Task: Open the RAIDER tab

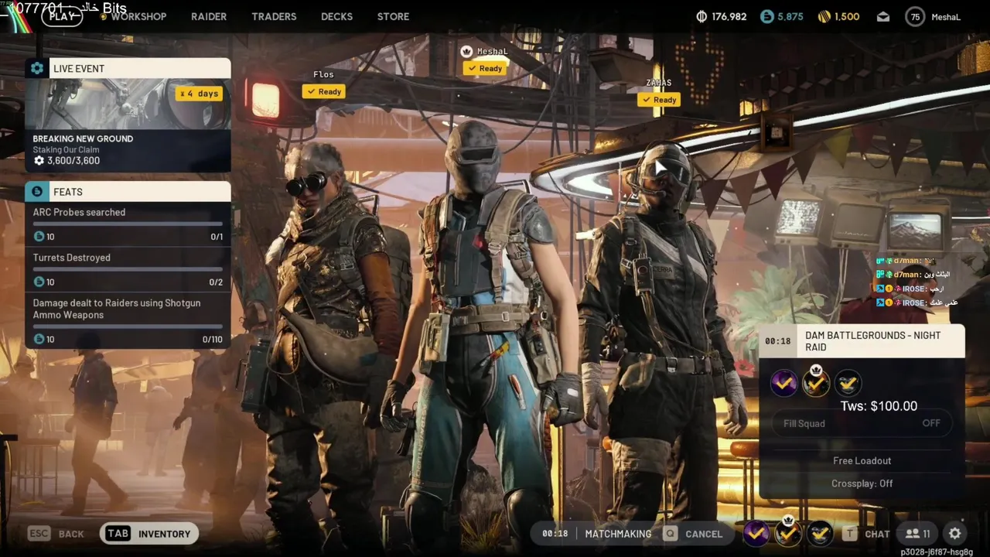Action: (209, 16)
